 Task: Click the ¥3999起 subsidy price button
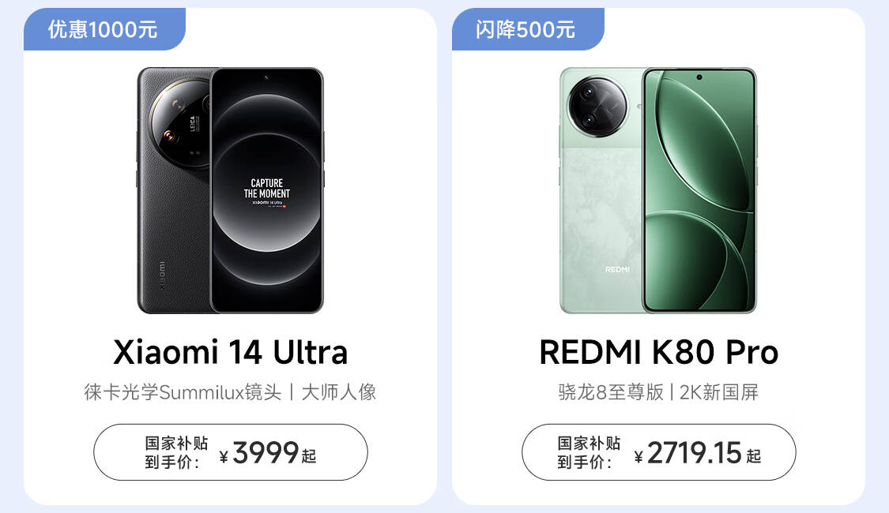click(231, 452)
